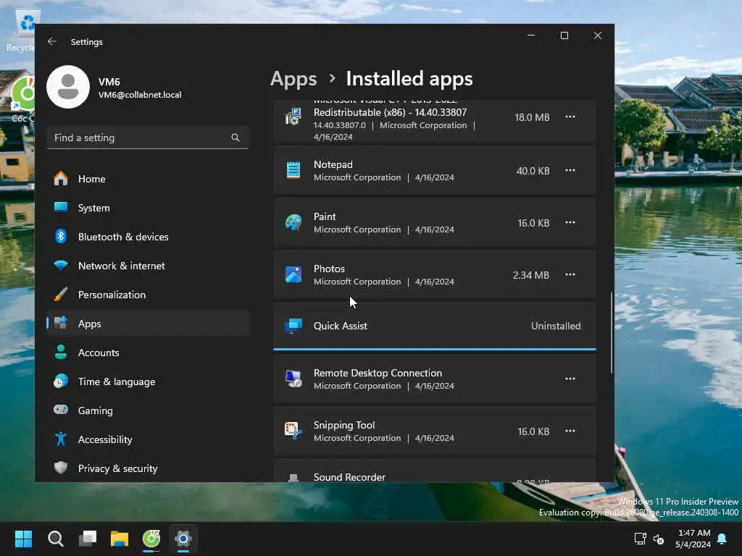Click the Gaming controller icon
This screenshot has width=742, height=556.
[61, 410]
